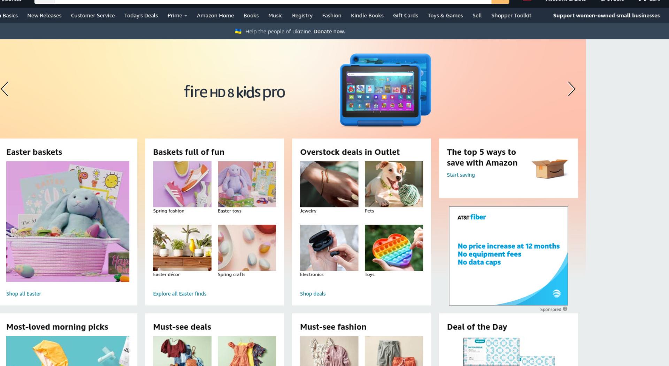Go to the previous carousel banner slide
Image resolution: width=669 pixels, height=366 pixels.
[5, 89]
